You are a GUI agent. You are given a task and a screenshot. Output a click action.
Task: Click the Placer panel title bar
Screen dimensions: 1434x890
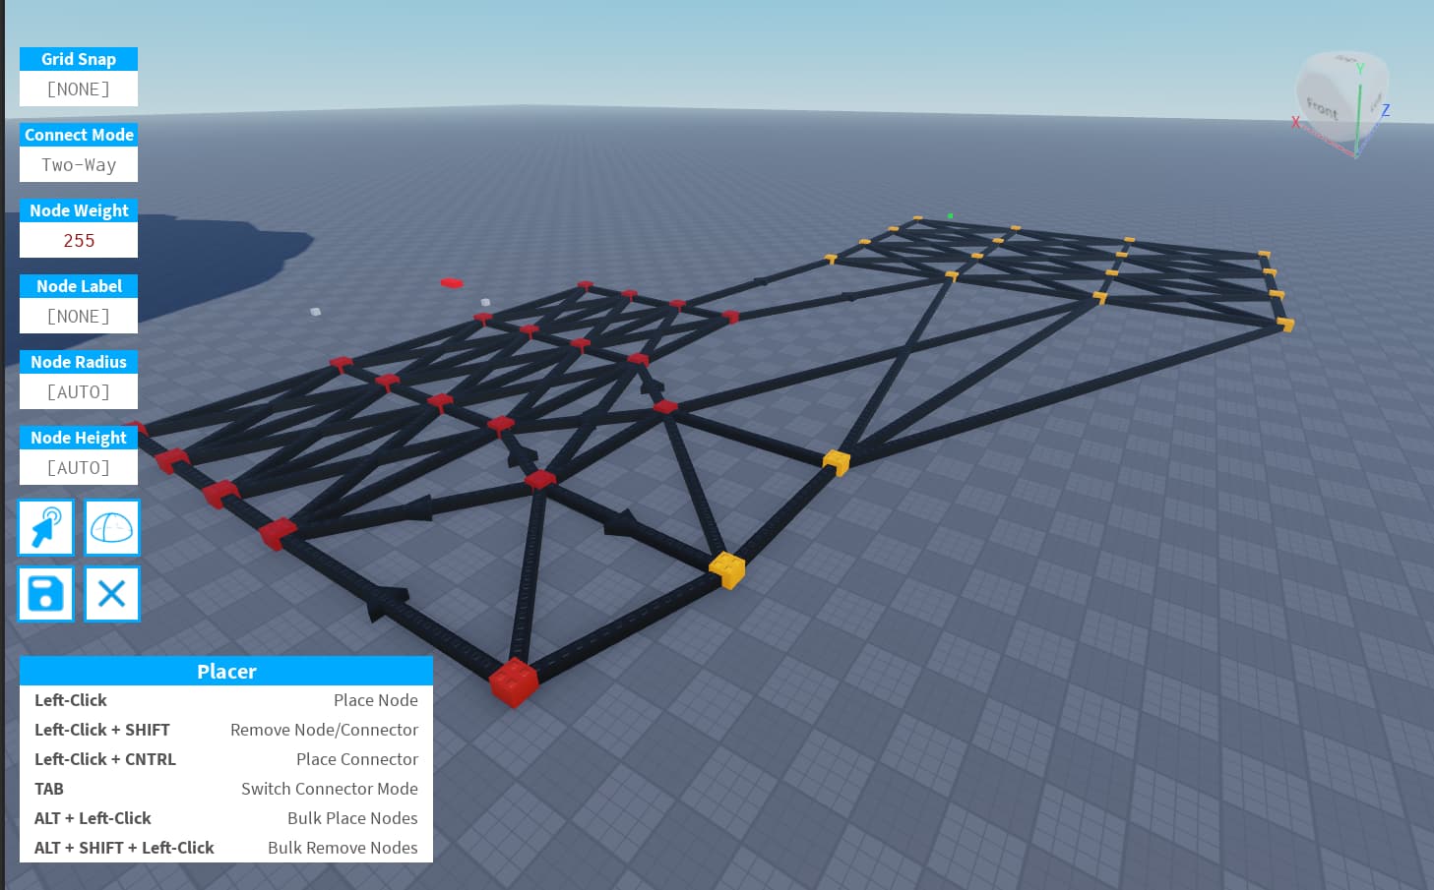[226, 671]
